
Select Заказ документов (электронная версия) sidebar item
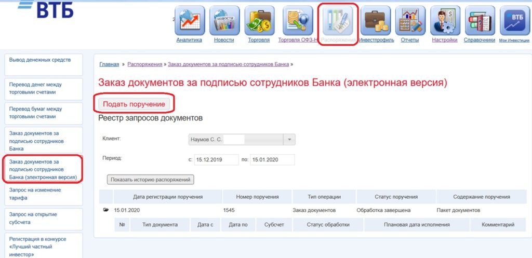[44, 169]
